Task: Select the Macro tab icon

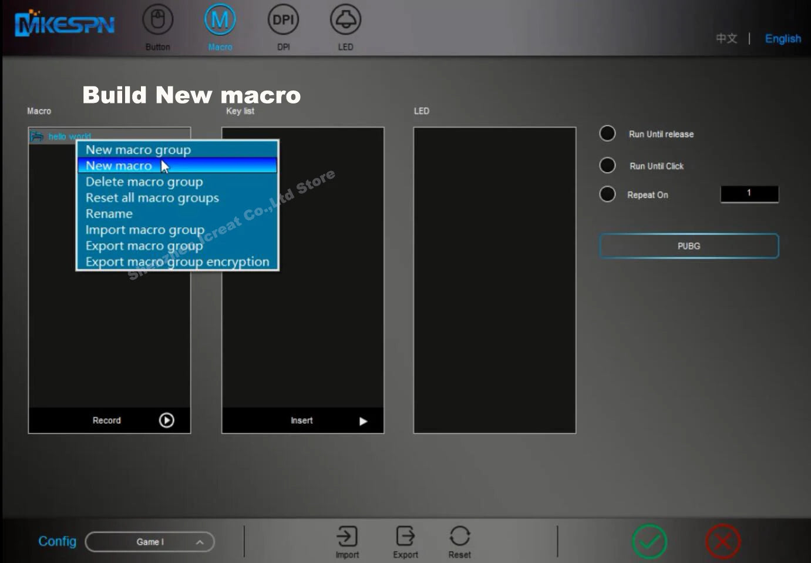Action: point(220,21)
